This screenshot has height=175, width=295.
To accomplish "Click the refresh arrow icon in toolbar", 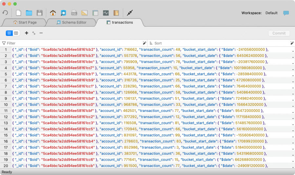I will 5,13.
